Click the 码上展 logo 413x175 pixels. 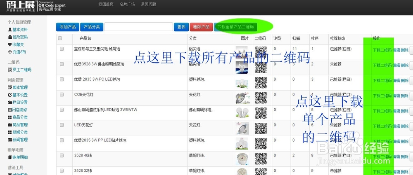pyautogui.click(x=21, y=6)
